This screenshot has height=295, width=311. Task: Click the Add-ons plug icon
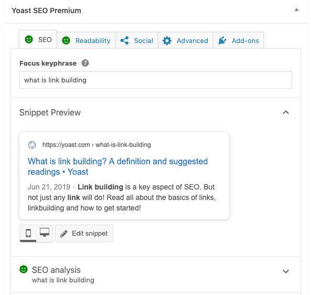point(222,40)
